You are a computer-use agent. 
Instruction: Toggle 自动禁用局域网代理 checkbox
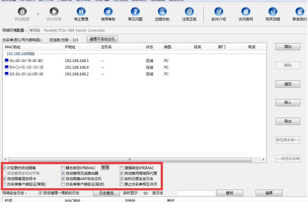tap(122, 173)
